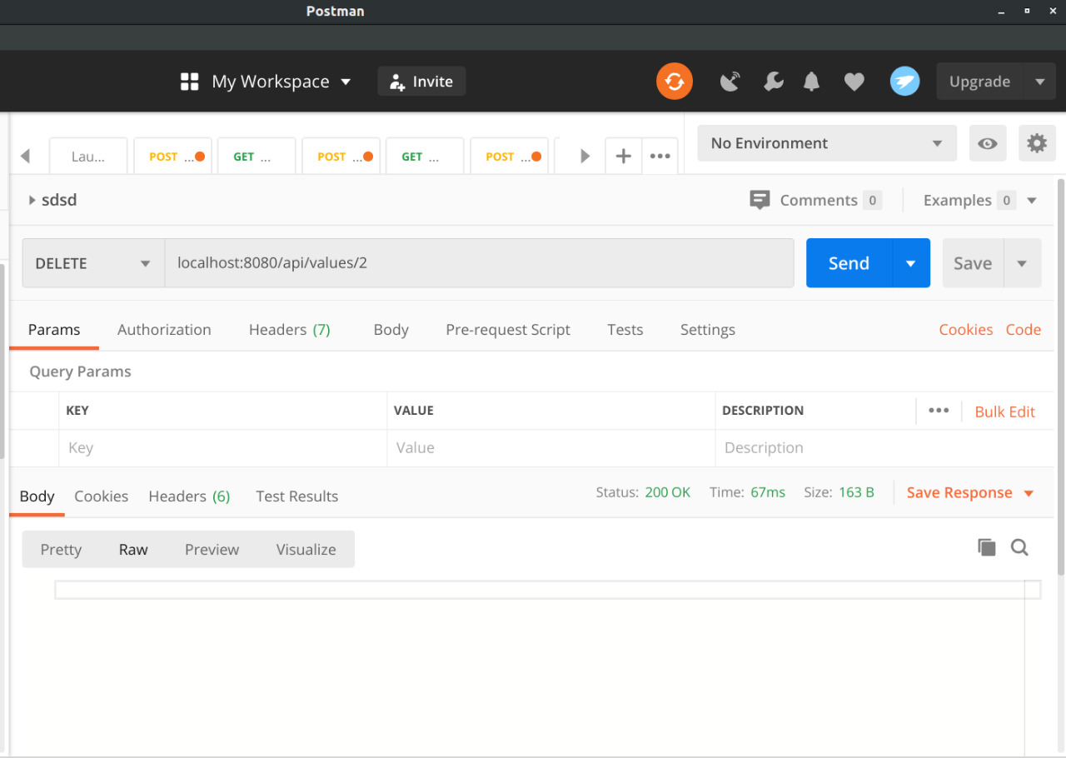Screen dimensions: 1066x758
Task: Click the Invite button
Action: click(421, 82)
